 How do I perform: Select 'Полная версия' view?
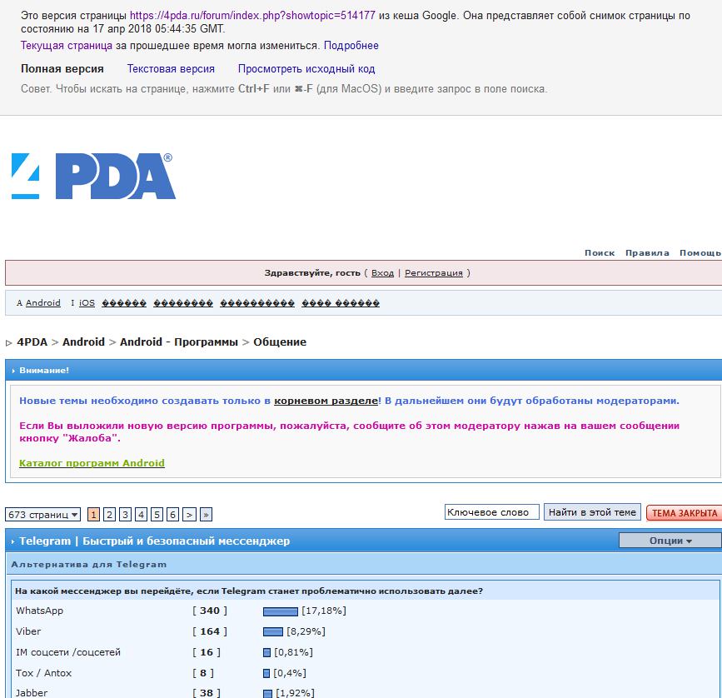click(x=62, y=68)
